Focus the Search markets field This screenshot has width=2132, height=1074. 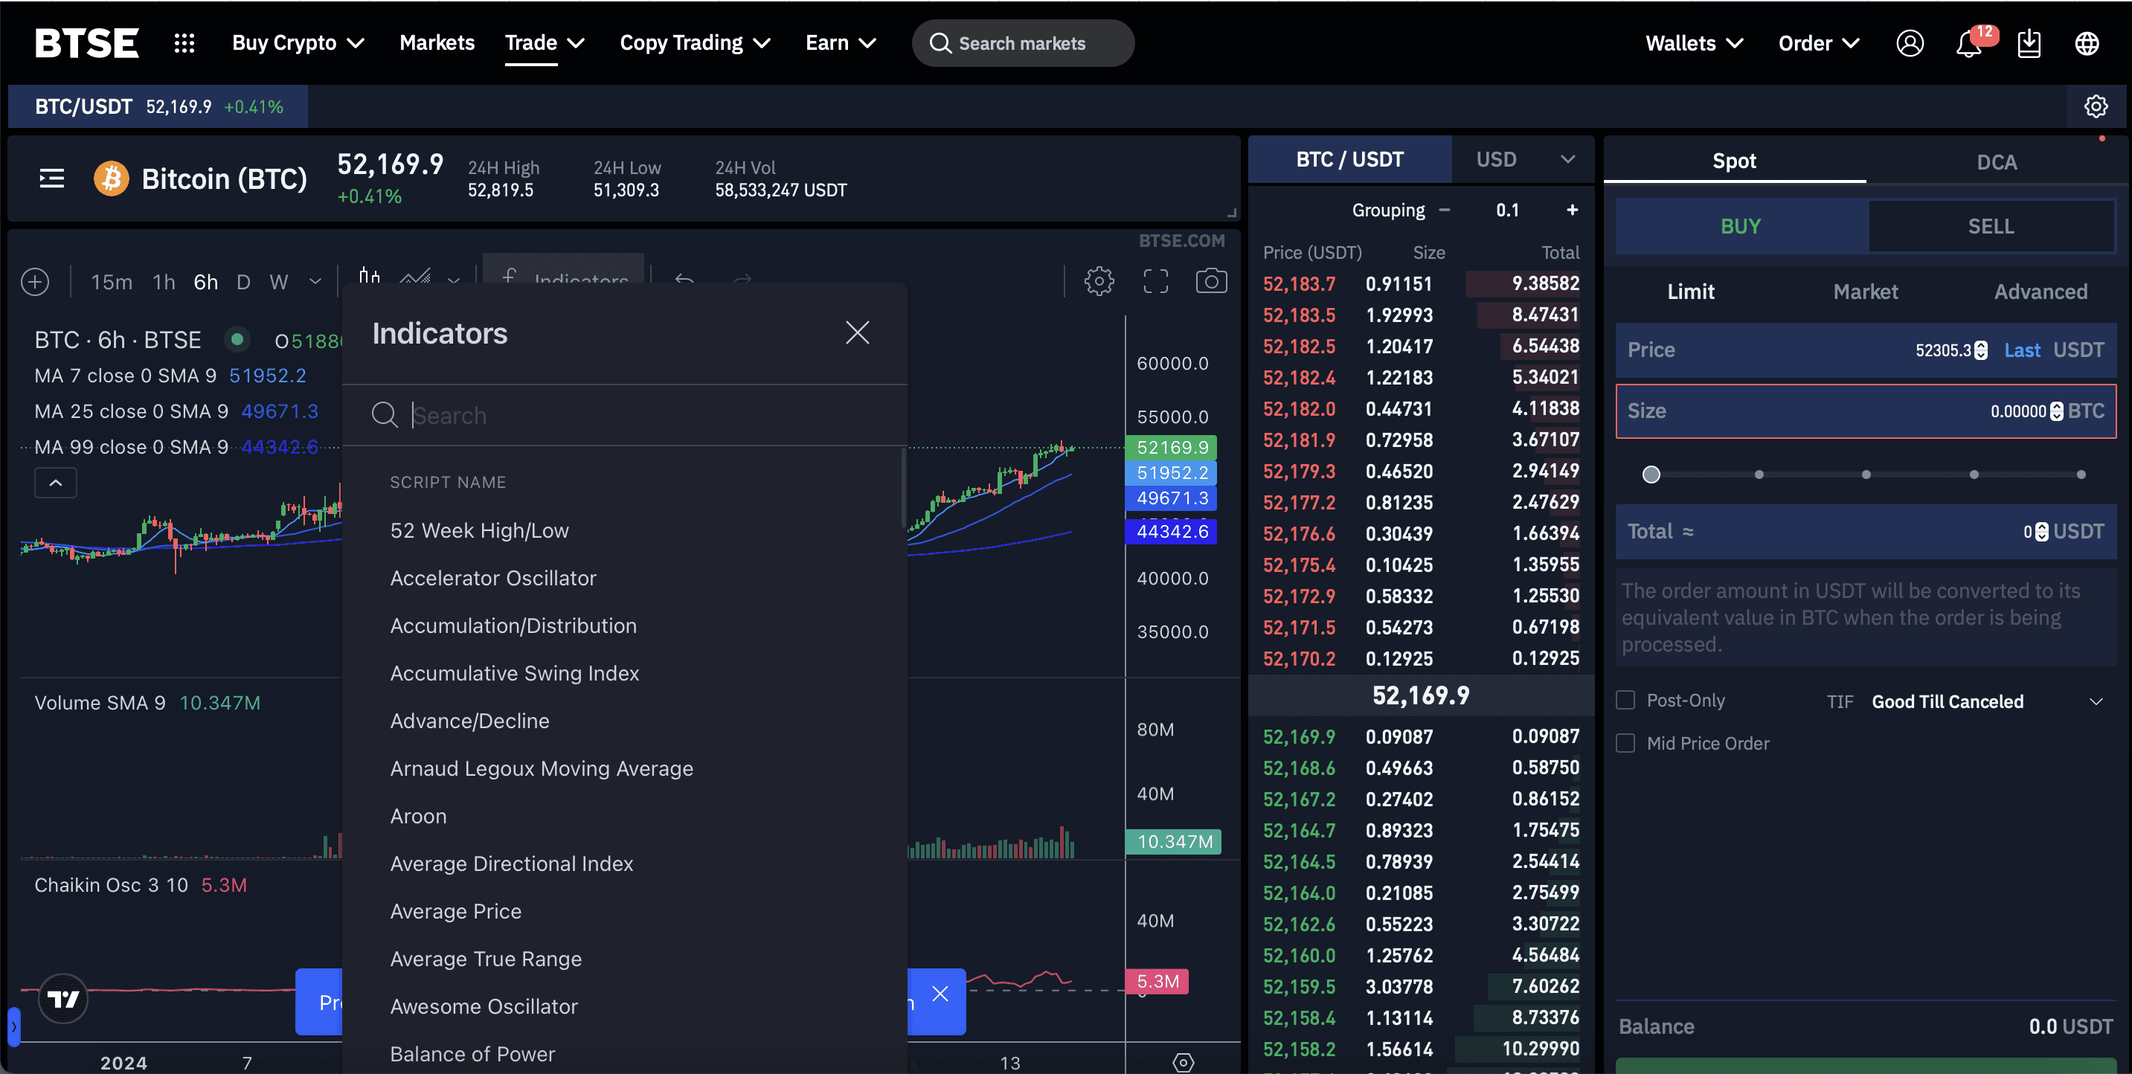coord(1023,43)
